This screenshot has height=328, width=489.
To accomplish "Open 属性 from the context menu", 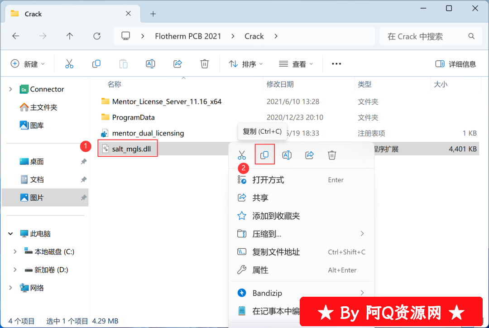I will pyautogui.click(x=301, y=270).
